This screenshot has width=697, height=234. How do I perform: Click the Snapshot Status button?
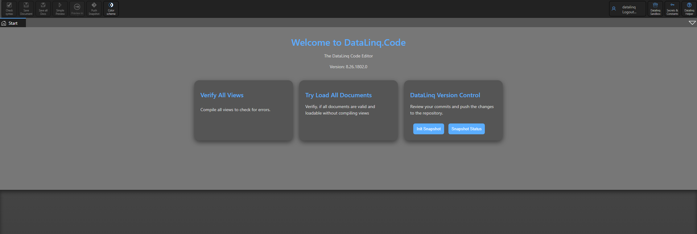coord(467,129)
